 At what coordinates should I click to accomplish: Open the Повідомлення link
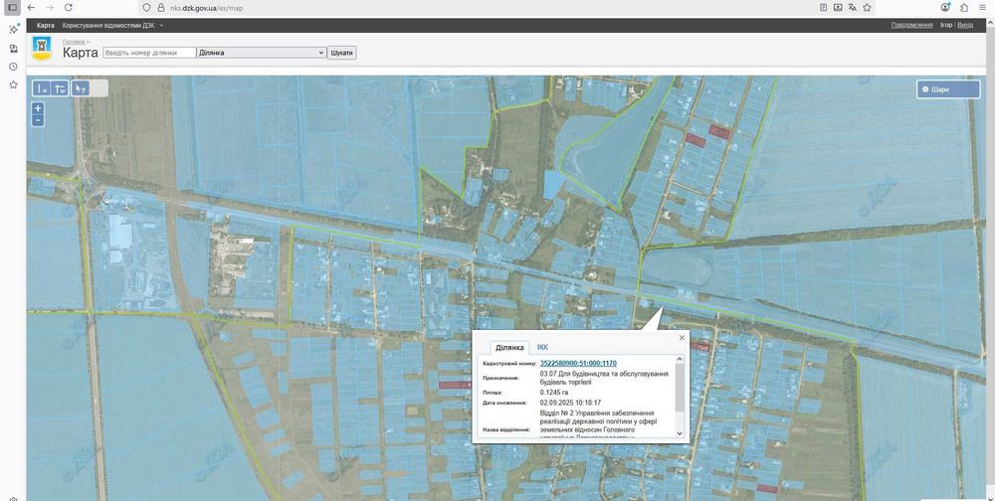pos(911,26)
